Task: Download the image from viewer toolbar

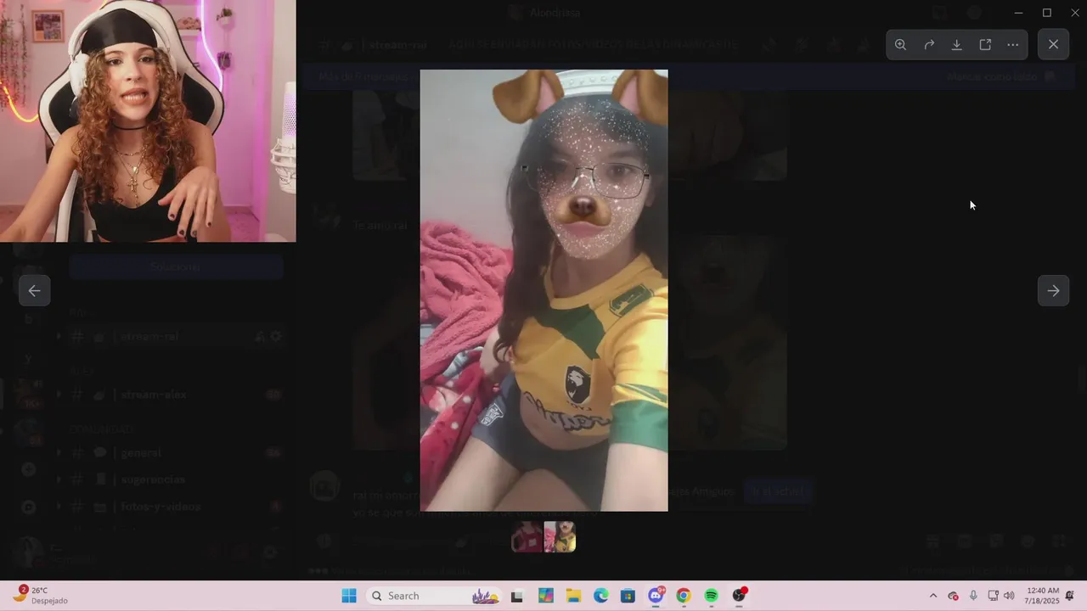Action: [x=956, y=45]
